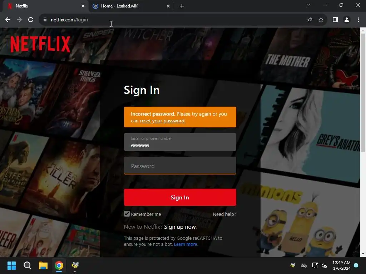Click the page vertical scrollbar thumb
The width and height of the screenshot is (366, 274).
point(363,93)
